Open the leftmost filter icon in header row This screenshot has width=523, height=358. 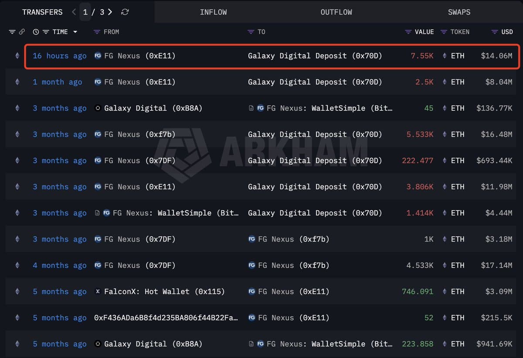pyautogui.click(x=12, y=32)
